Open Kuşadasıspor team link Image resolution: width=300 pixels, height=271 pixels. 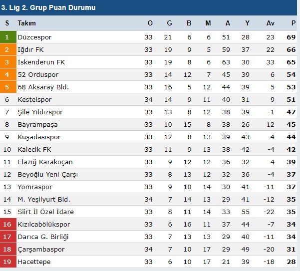tap(39, 137)
